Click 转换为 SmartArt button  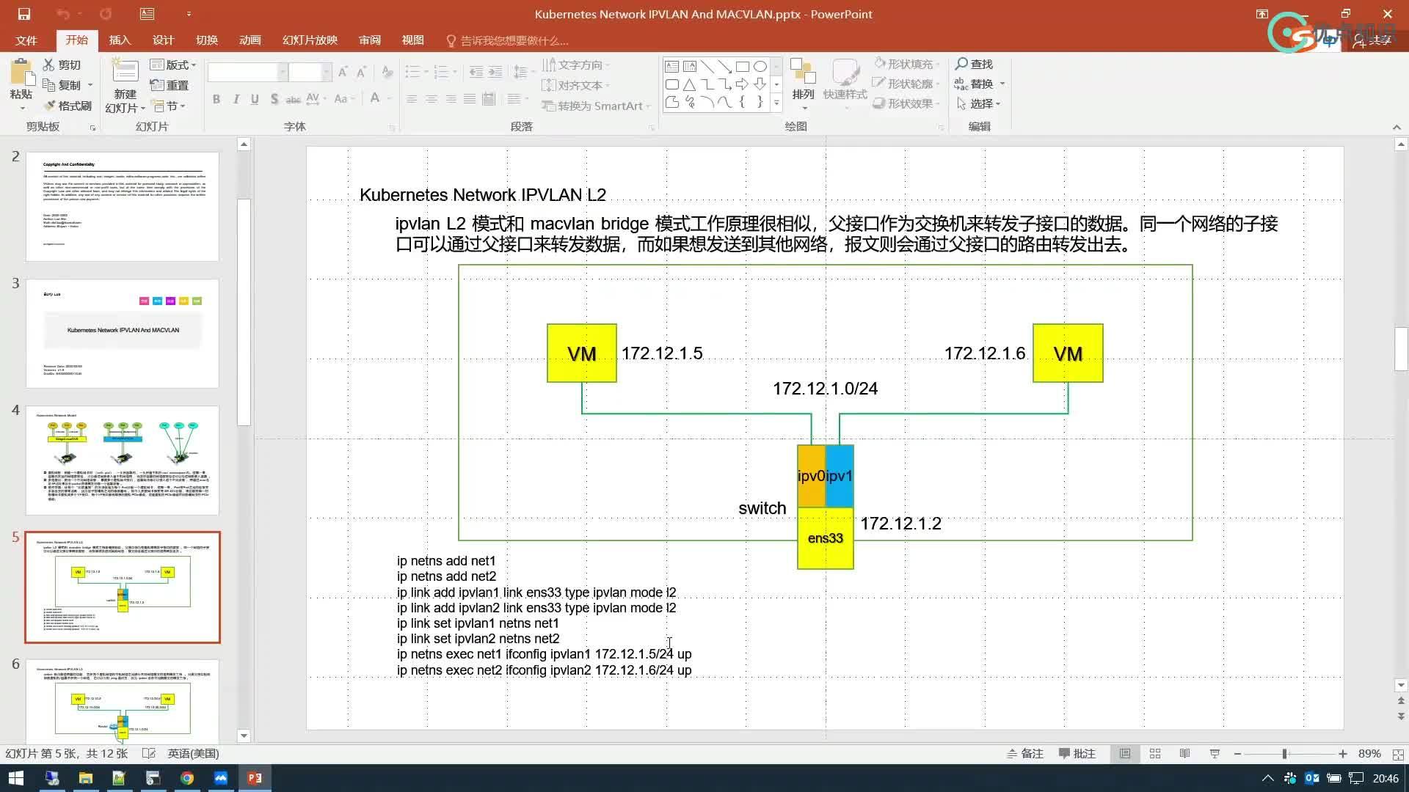click(595, 106)
